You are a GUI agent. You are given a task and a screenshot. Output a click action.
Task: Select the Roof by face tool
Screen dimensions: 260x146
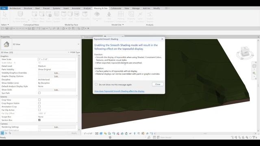tap(64, 15)
